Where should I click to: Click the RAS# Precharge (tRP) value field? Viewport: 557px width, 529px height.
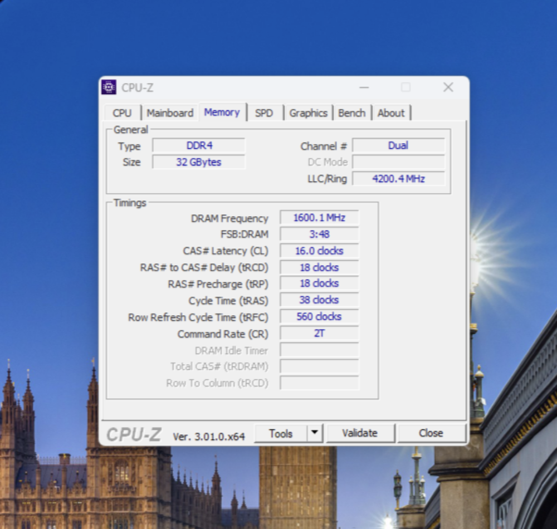tap(319, 283)
